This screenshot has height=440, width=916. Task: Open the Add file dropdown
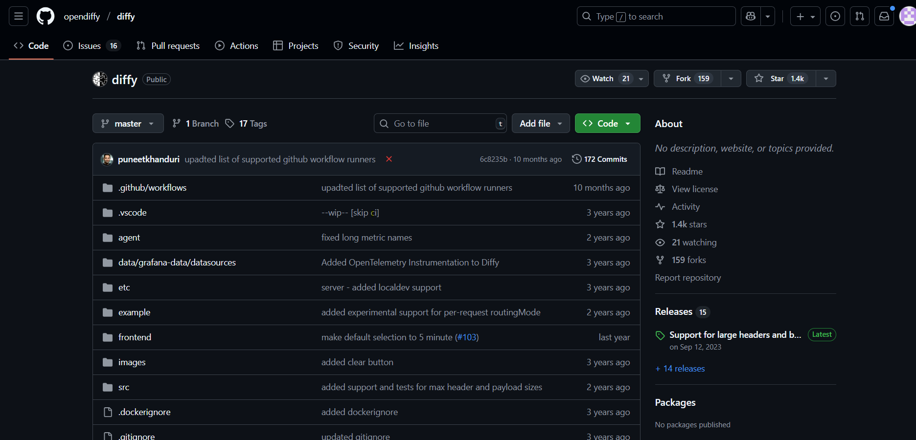tap(540, 123)
